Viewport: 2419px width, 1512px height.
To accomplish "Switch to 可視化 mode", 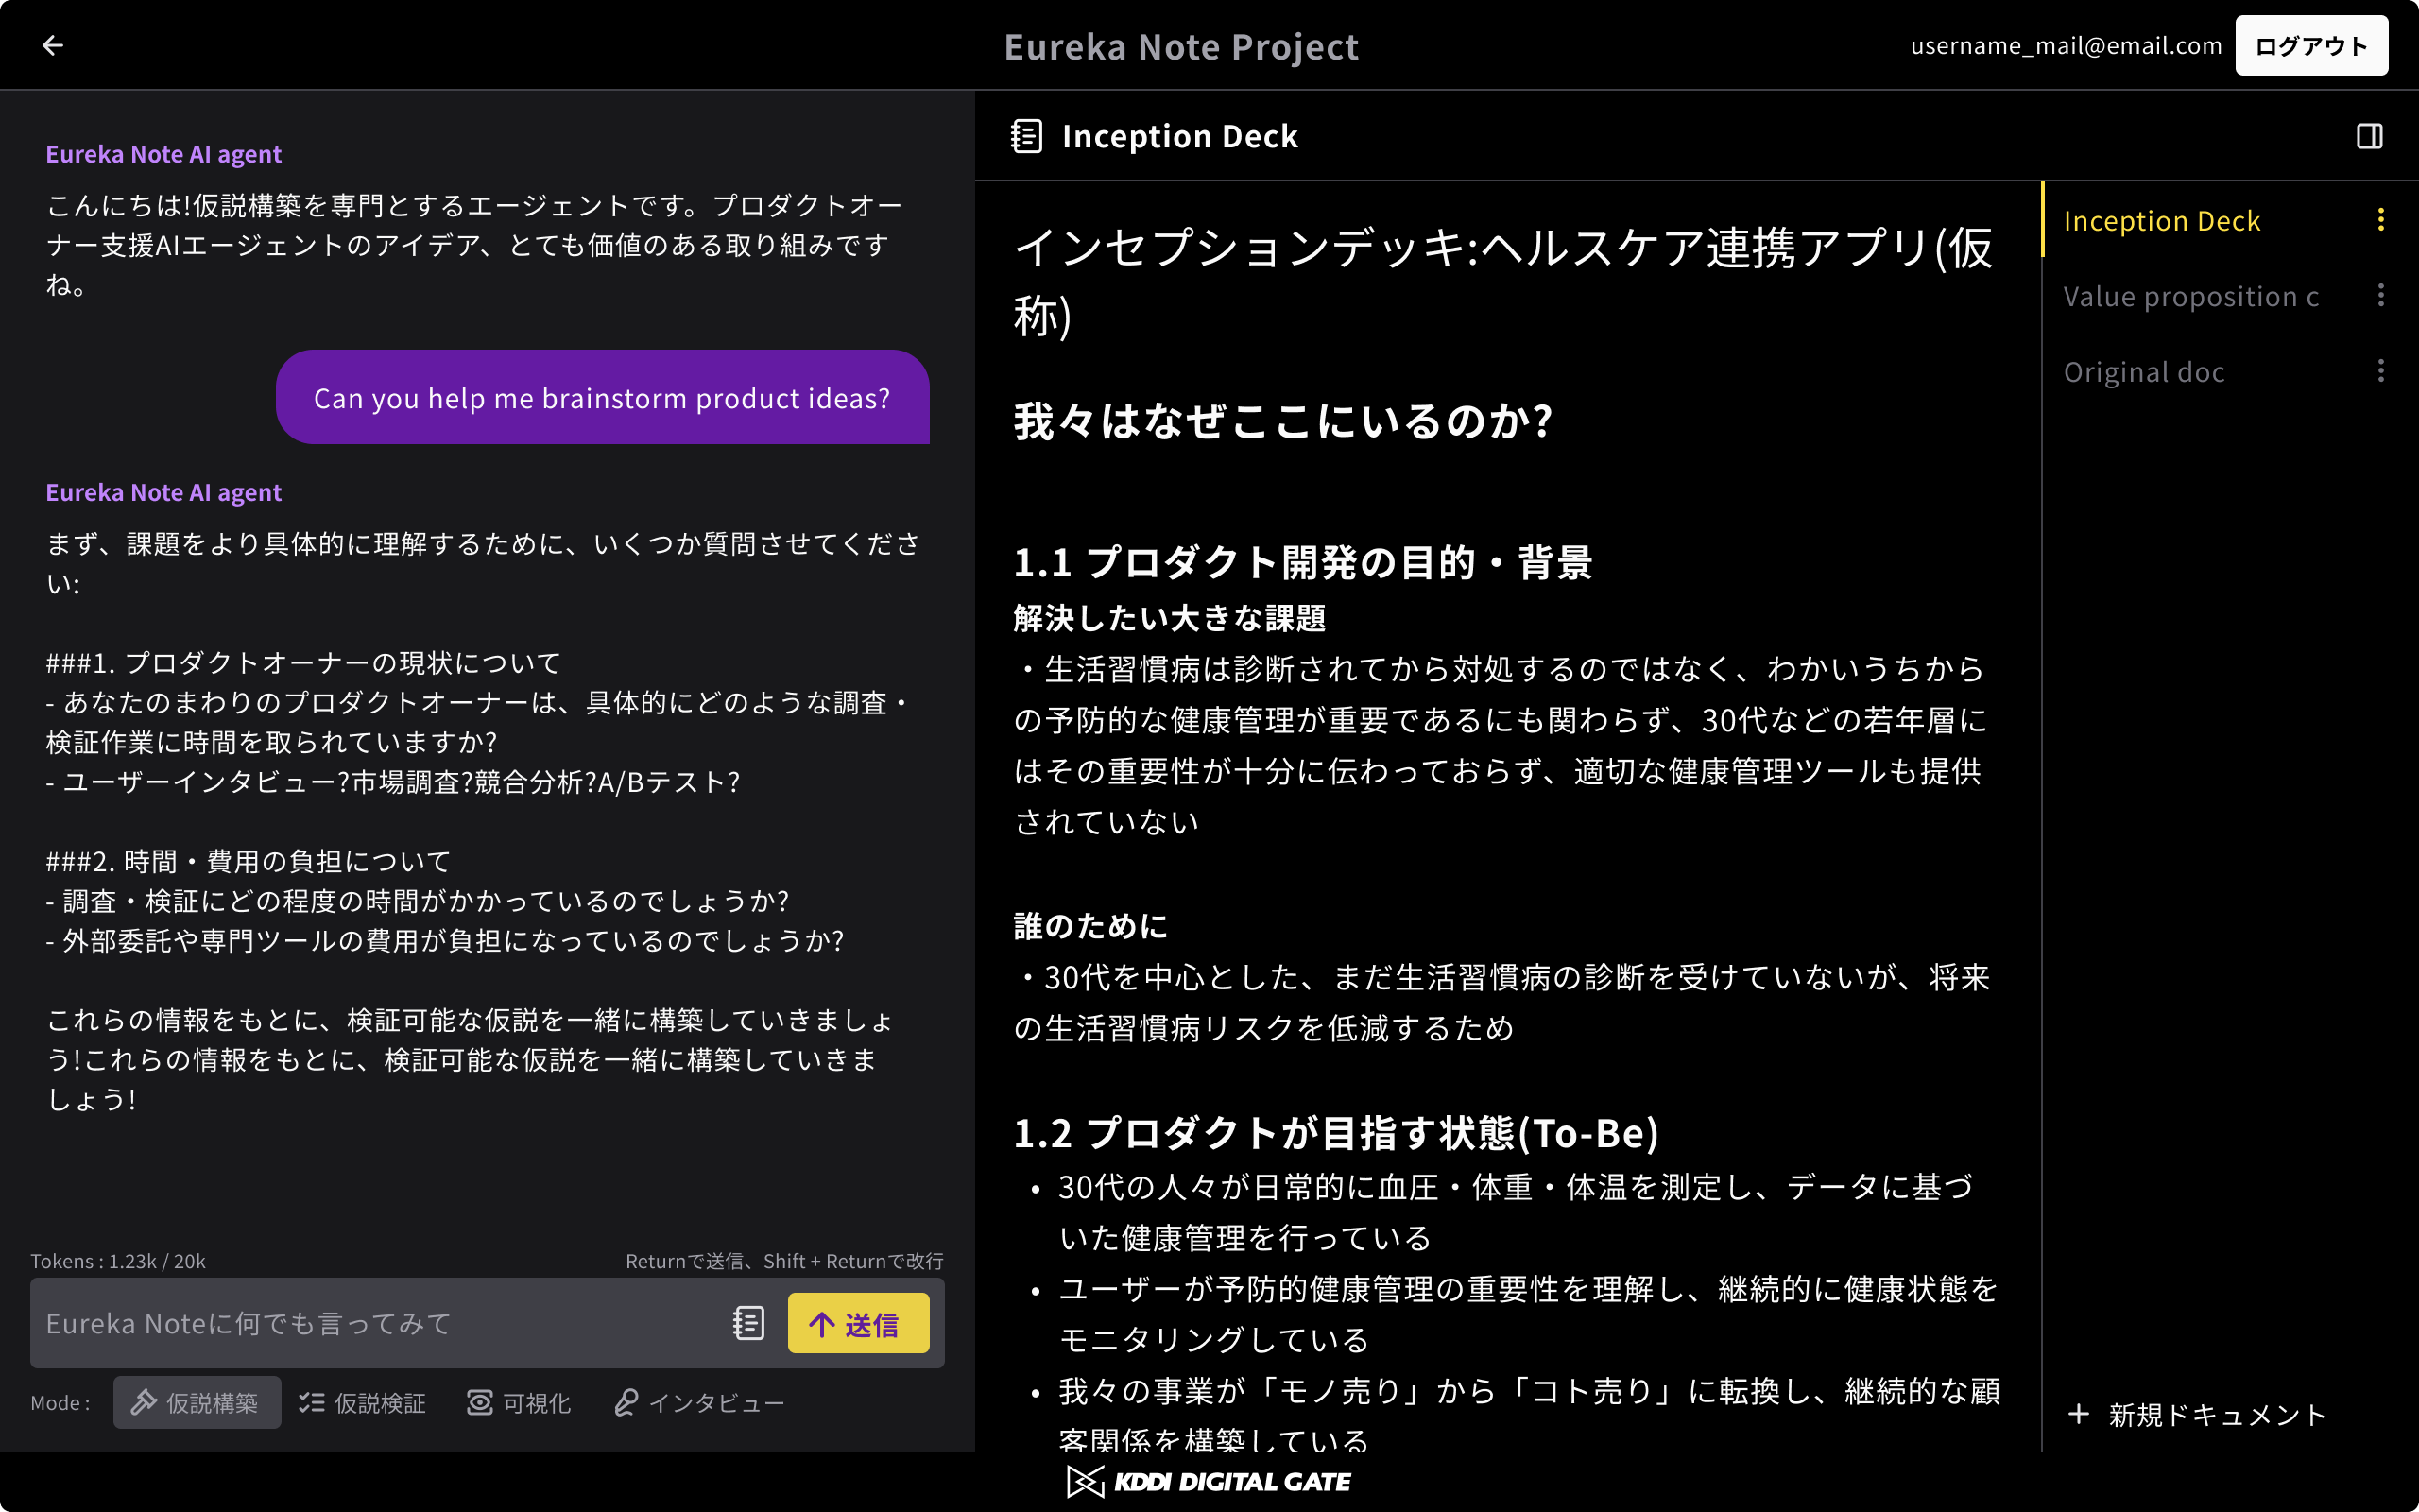I will (520, 1402).
